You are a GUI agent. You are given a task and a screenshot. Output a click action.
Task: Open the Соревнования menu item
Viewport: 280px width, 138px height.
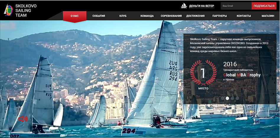coord(171,16)
